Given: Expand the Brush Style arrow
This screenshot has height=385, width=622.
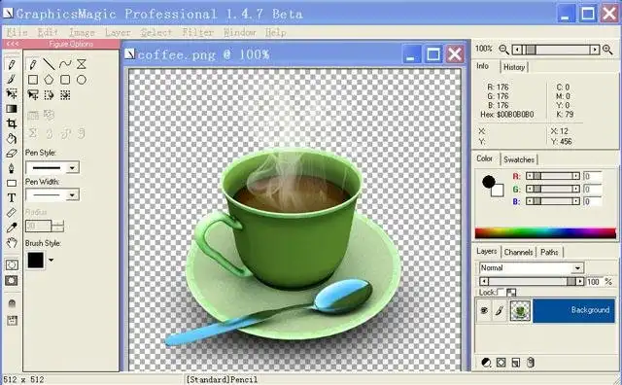Looking at the screenshot, I should tap(51, 261).
